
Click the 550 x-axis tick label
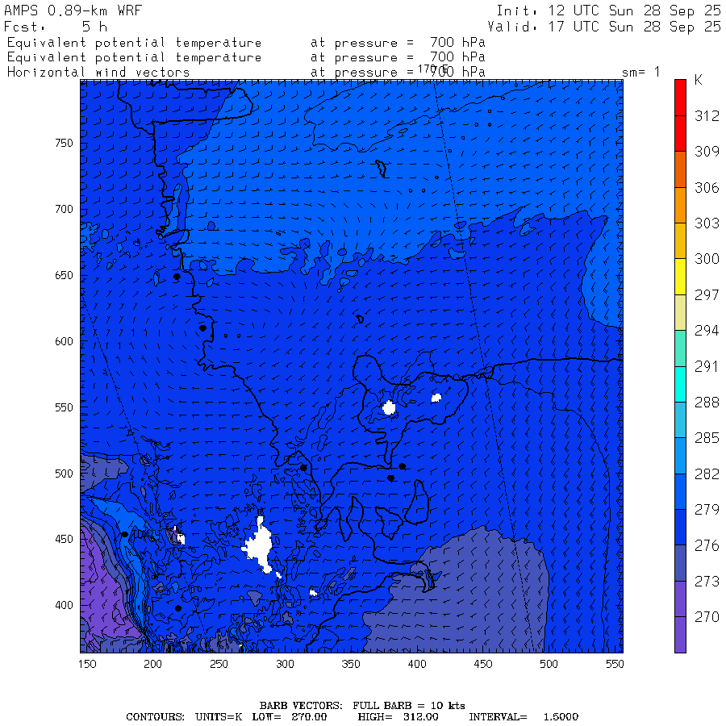pyautogui.click(x=615, y=664)
